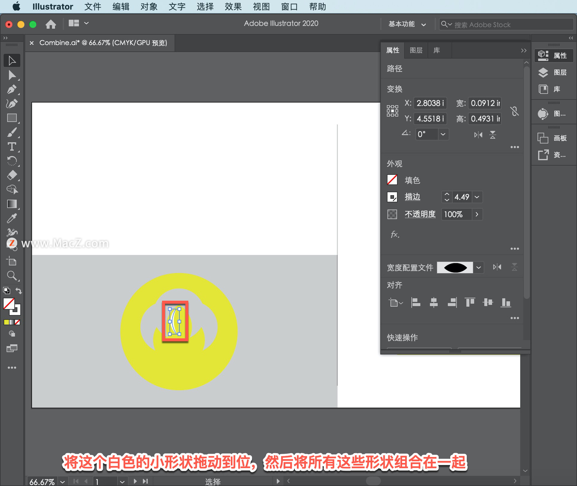Choose the Type tool
The height and width of the screenshot is (486, 577).
tap(12, 147)
